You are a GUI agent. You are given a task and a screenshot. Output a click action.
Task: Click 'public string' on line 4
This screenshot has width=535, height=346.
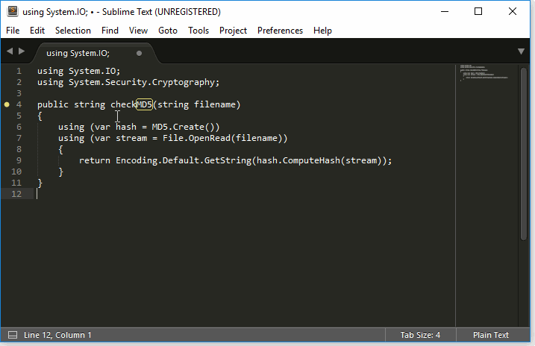[71, 104]
